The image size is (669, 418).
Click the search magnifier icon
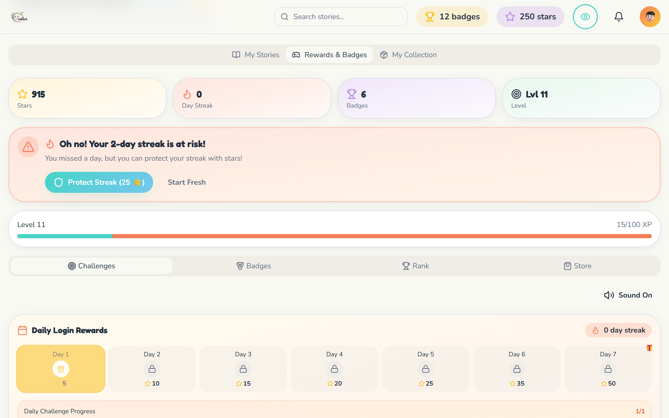[285, 17]
